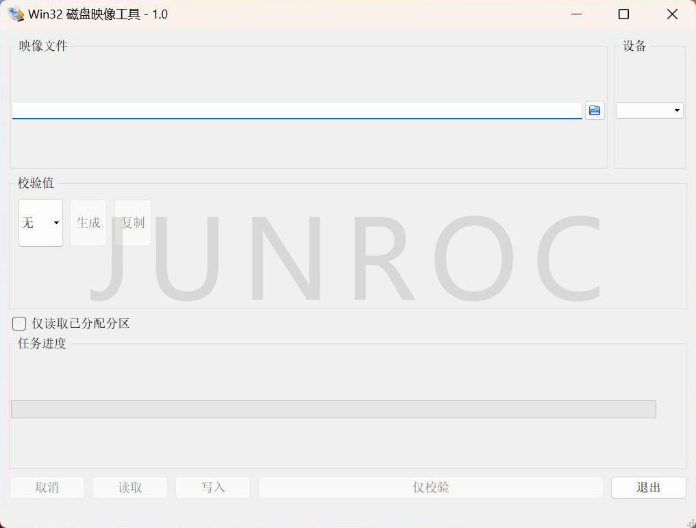Click the 退出 exit button
The height and width of the screenshot is (528, 696).
point(649,488)
